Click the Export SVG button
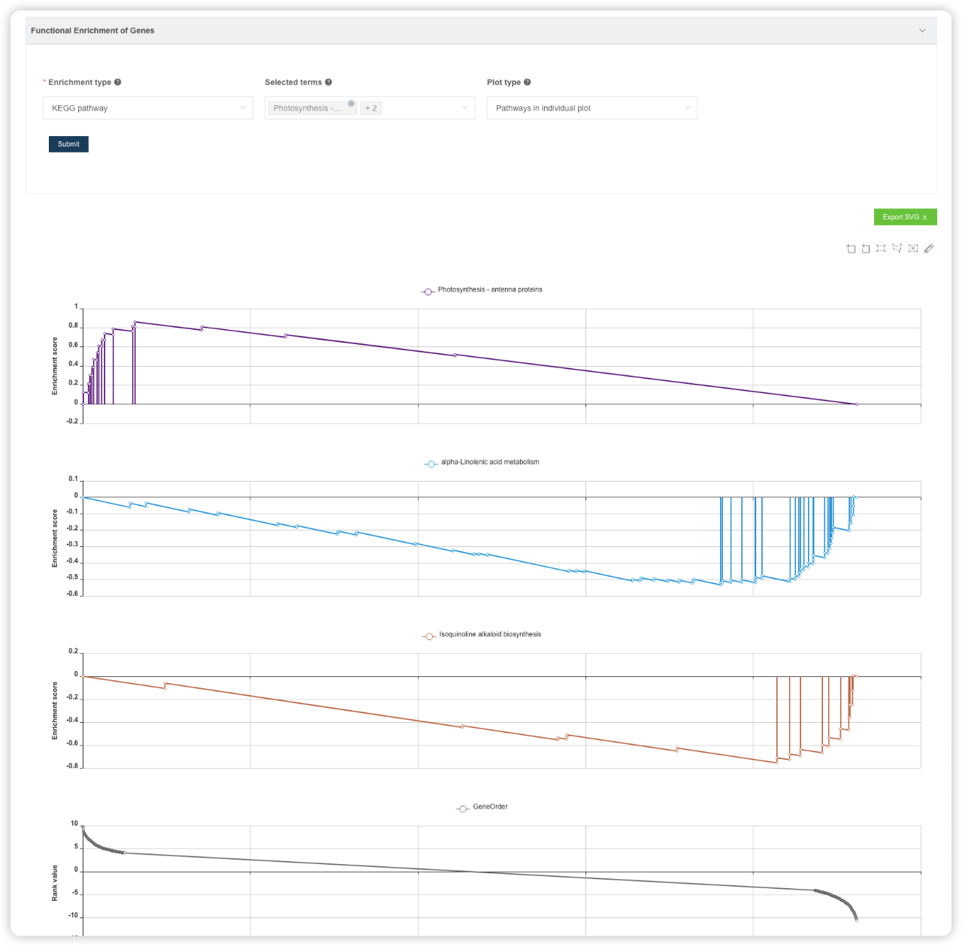962x946 pixels. point(905,217)
